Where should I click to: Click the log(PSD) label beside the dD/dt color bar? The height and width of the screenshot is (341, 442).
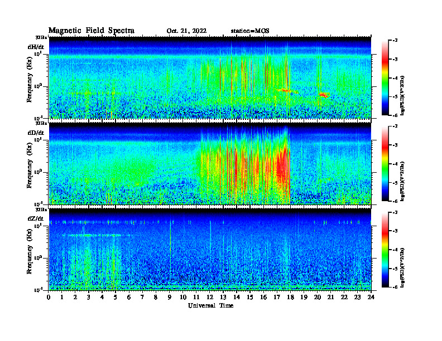(x=403, y=181)
